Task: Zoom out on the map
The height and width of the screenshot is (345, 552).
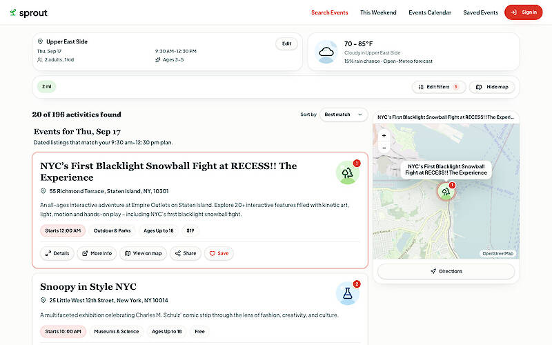Action: click(384, 148)
